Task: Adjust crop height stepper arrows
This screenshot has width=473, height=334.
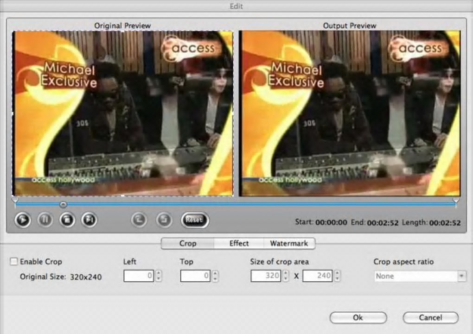Action: pos(338,276)
